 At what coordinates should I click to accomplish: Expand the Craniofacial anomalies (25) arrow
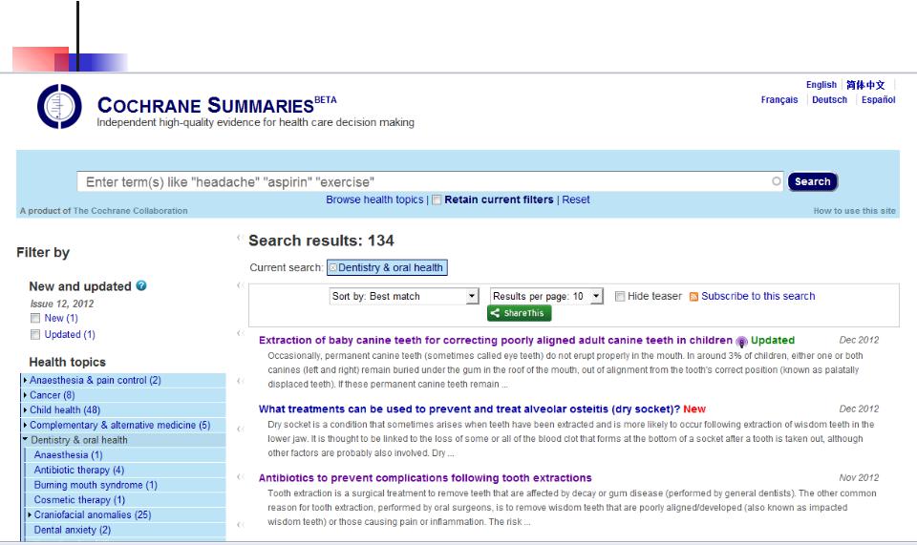pos(30,514)
